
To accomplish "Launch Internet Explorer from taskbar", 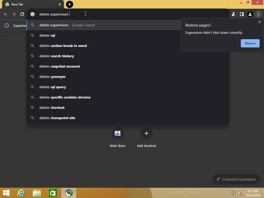I will click(21, 193).
